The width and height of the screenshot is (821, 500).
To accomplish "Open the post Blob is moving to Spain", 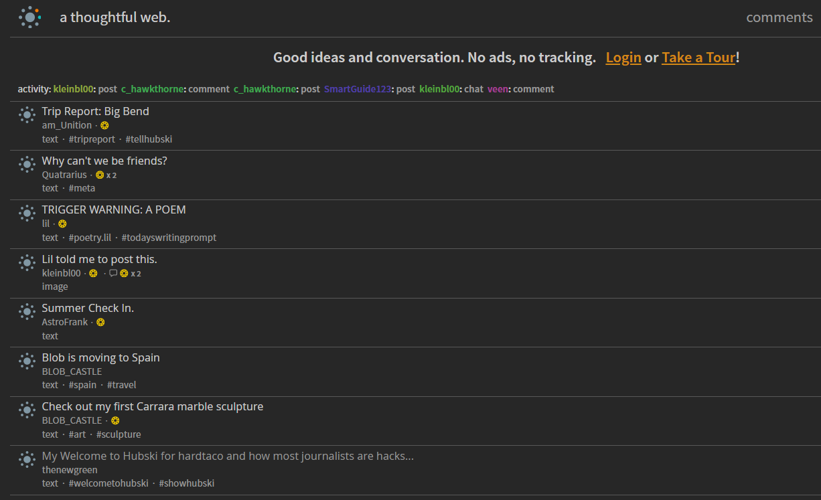I will point(101,357).
